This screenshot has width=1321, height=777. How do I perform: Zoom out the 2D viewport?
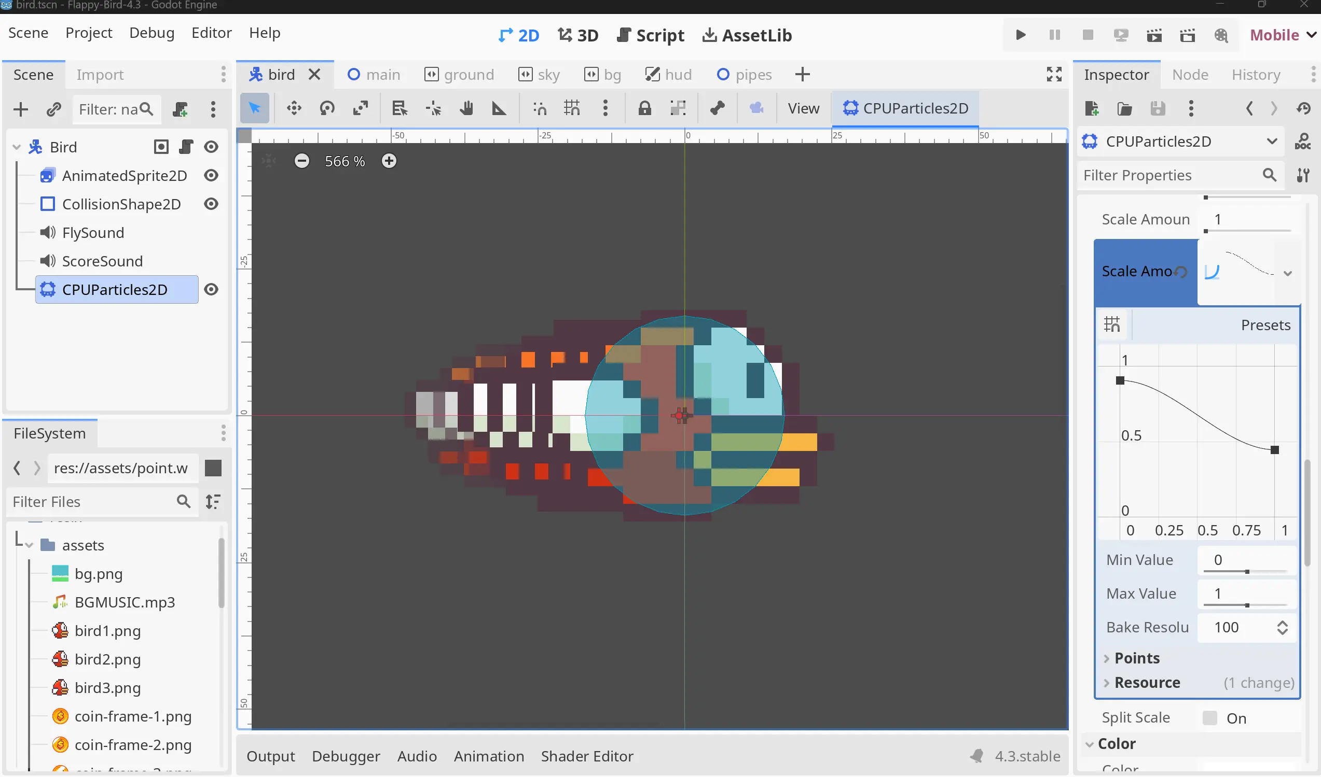click(302, 161)
